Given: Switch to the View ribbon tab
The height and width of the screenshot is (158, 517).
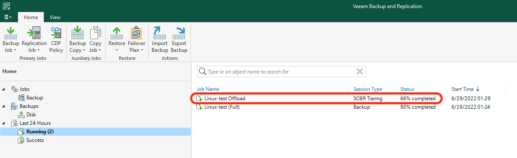Looking at the screenshot, I should point(55,17).
